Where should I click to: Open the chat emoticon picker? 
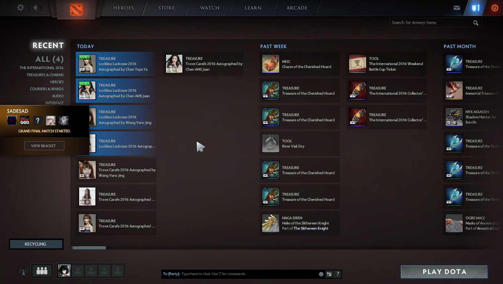(x=321, y=274)
